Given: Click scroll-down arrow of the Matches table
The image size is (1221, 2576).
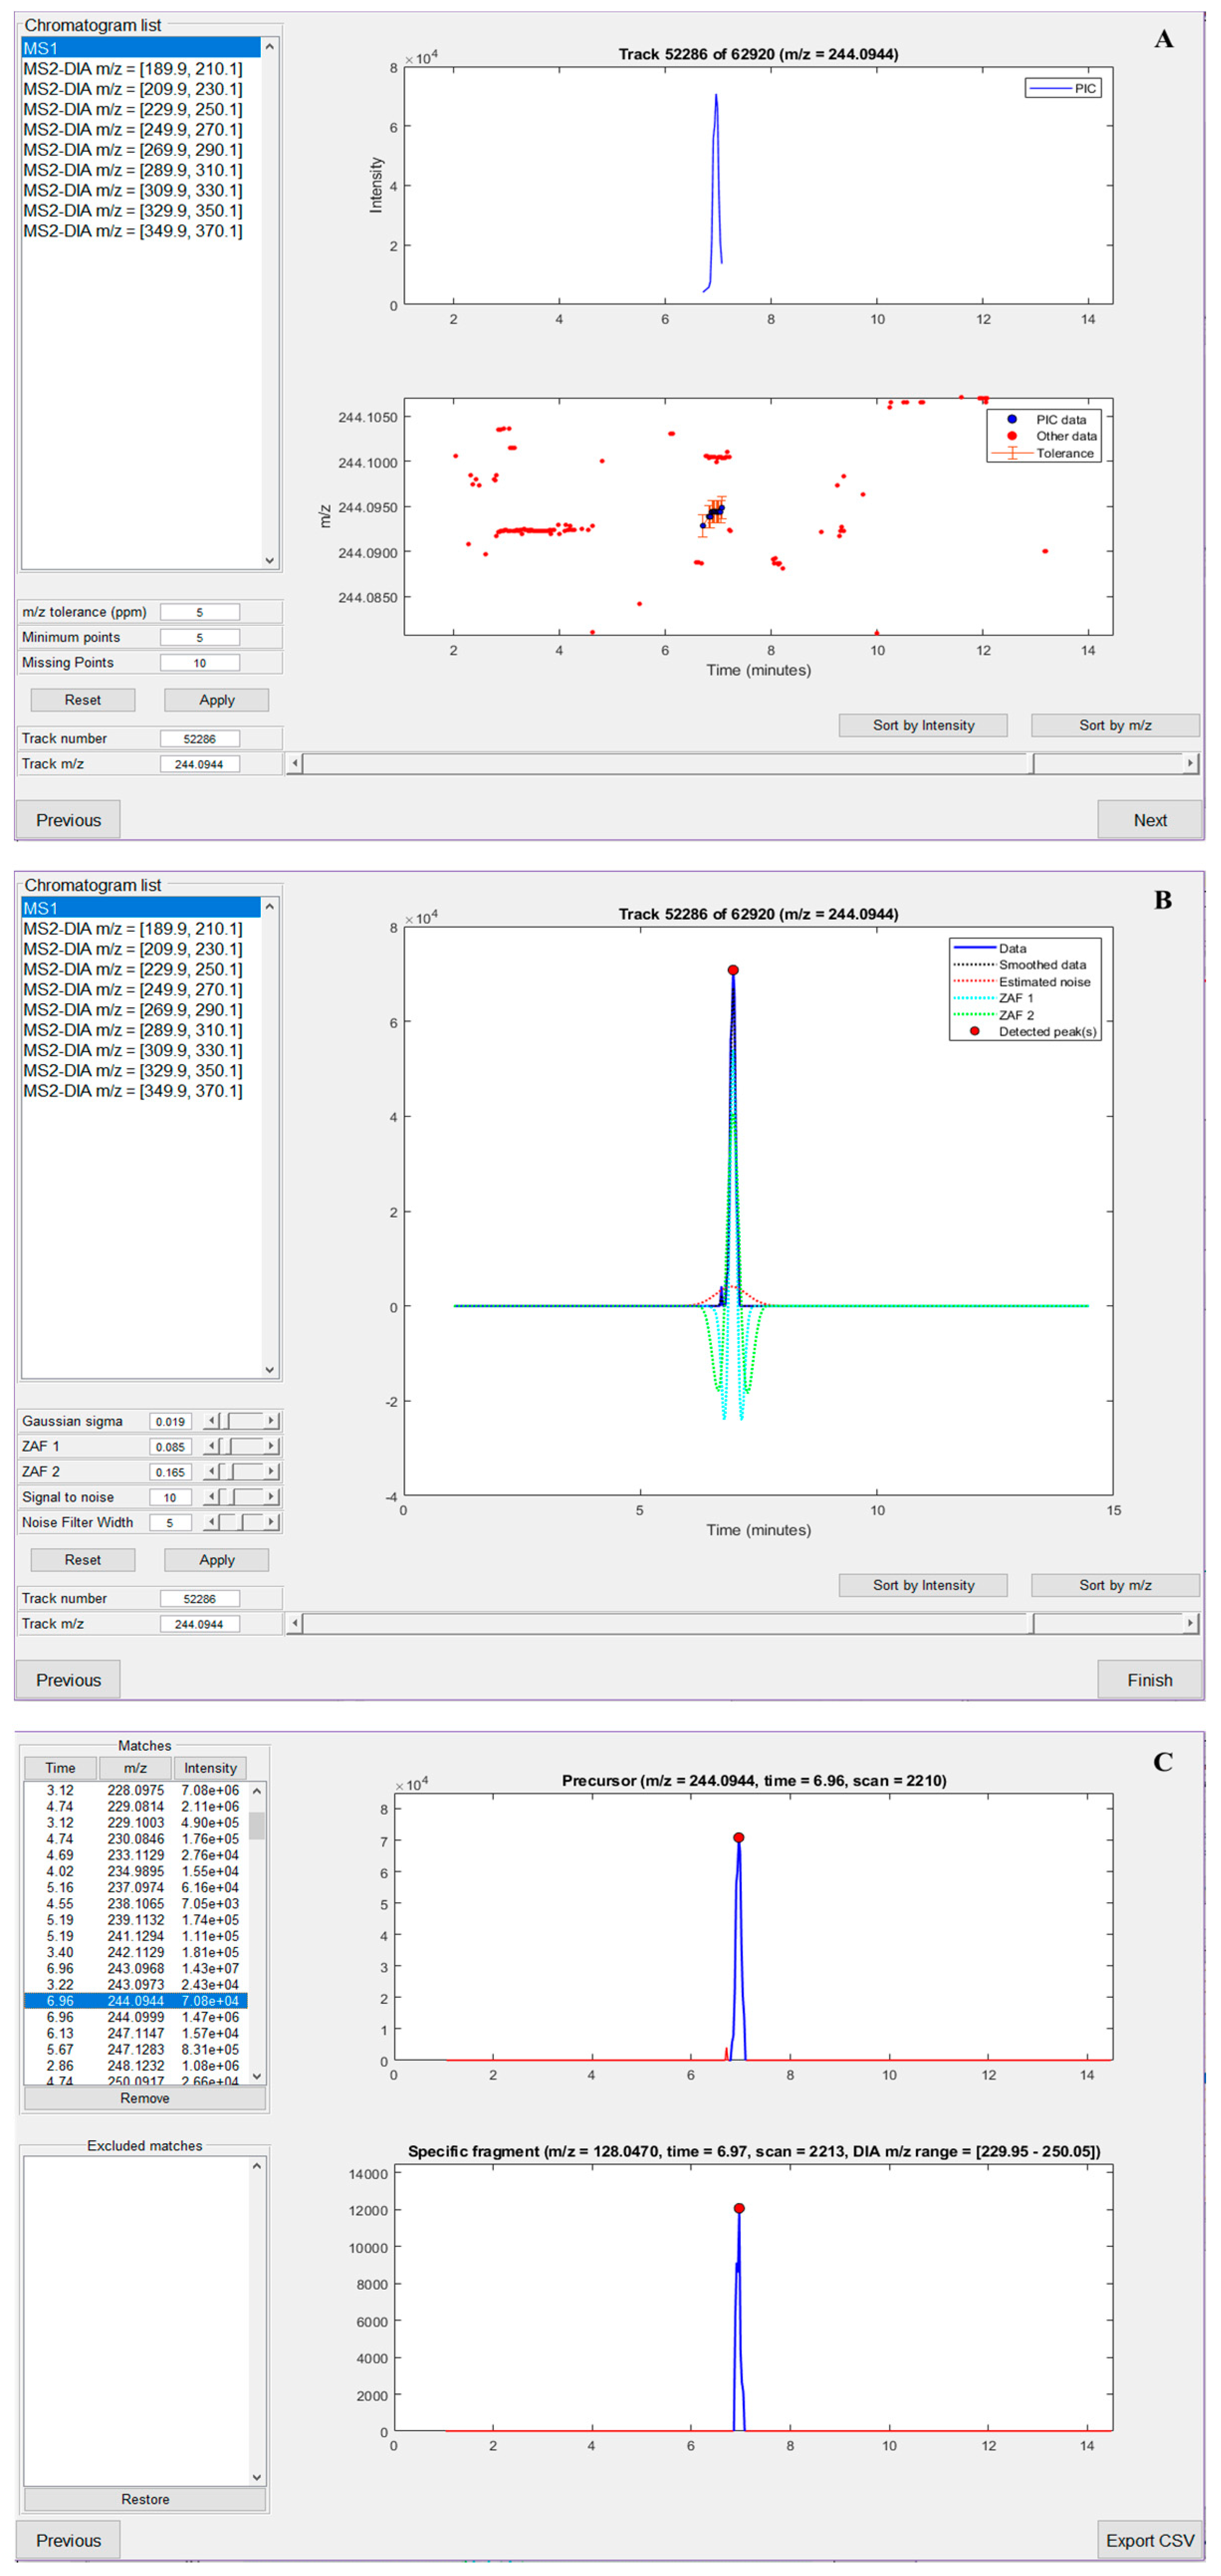Looking at the screenshot, I should click(x=257, y=2076).
